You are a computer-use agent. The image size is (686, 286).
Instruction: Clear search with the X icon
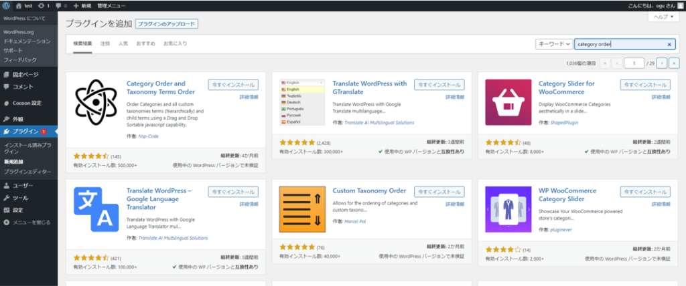point(669,44)
